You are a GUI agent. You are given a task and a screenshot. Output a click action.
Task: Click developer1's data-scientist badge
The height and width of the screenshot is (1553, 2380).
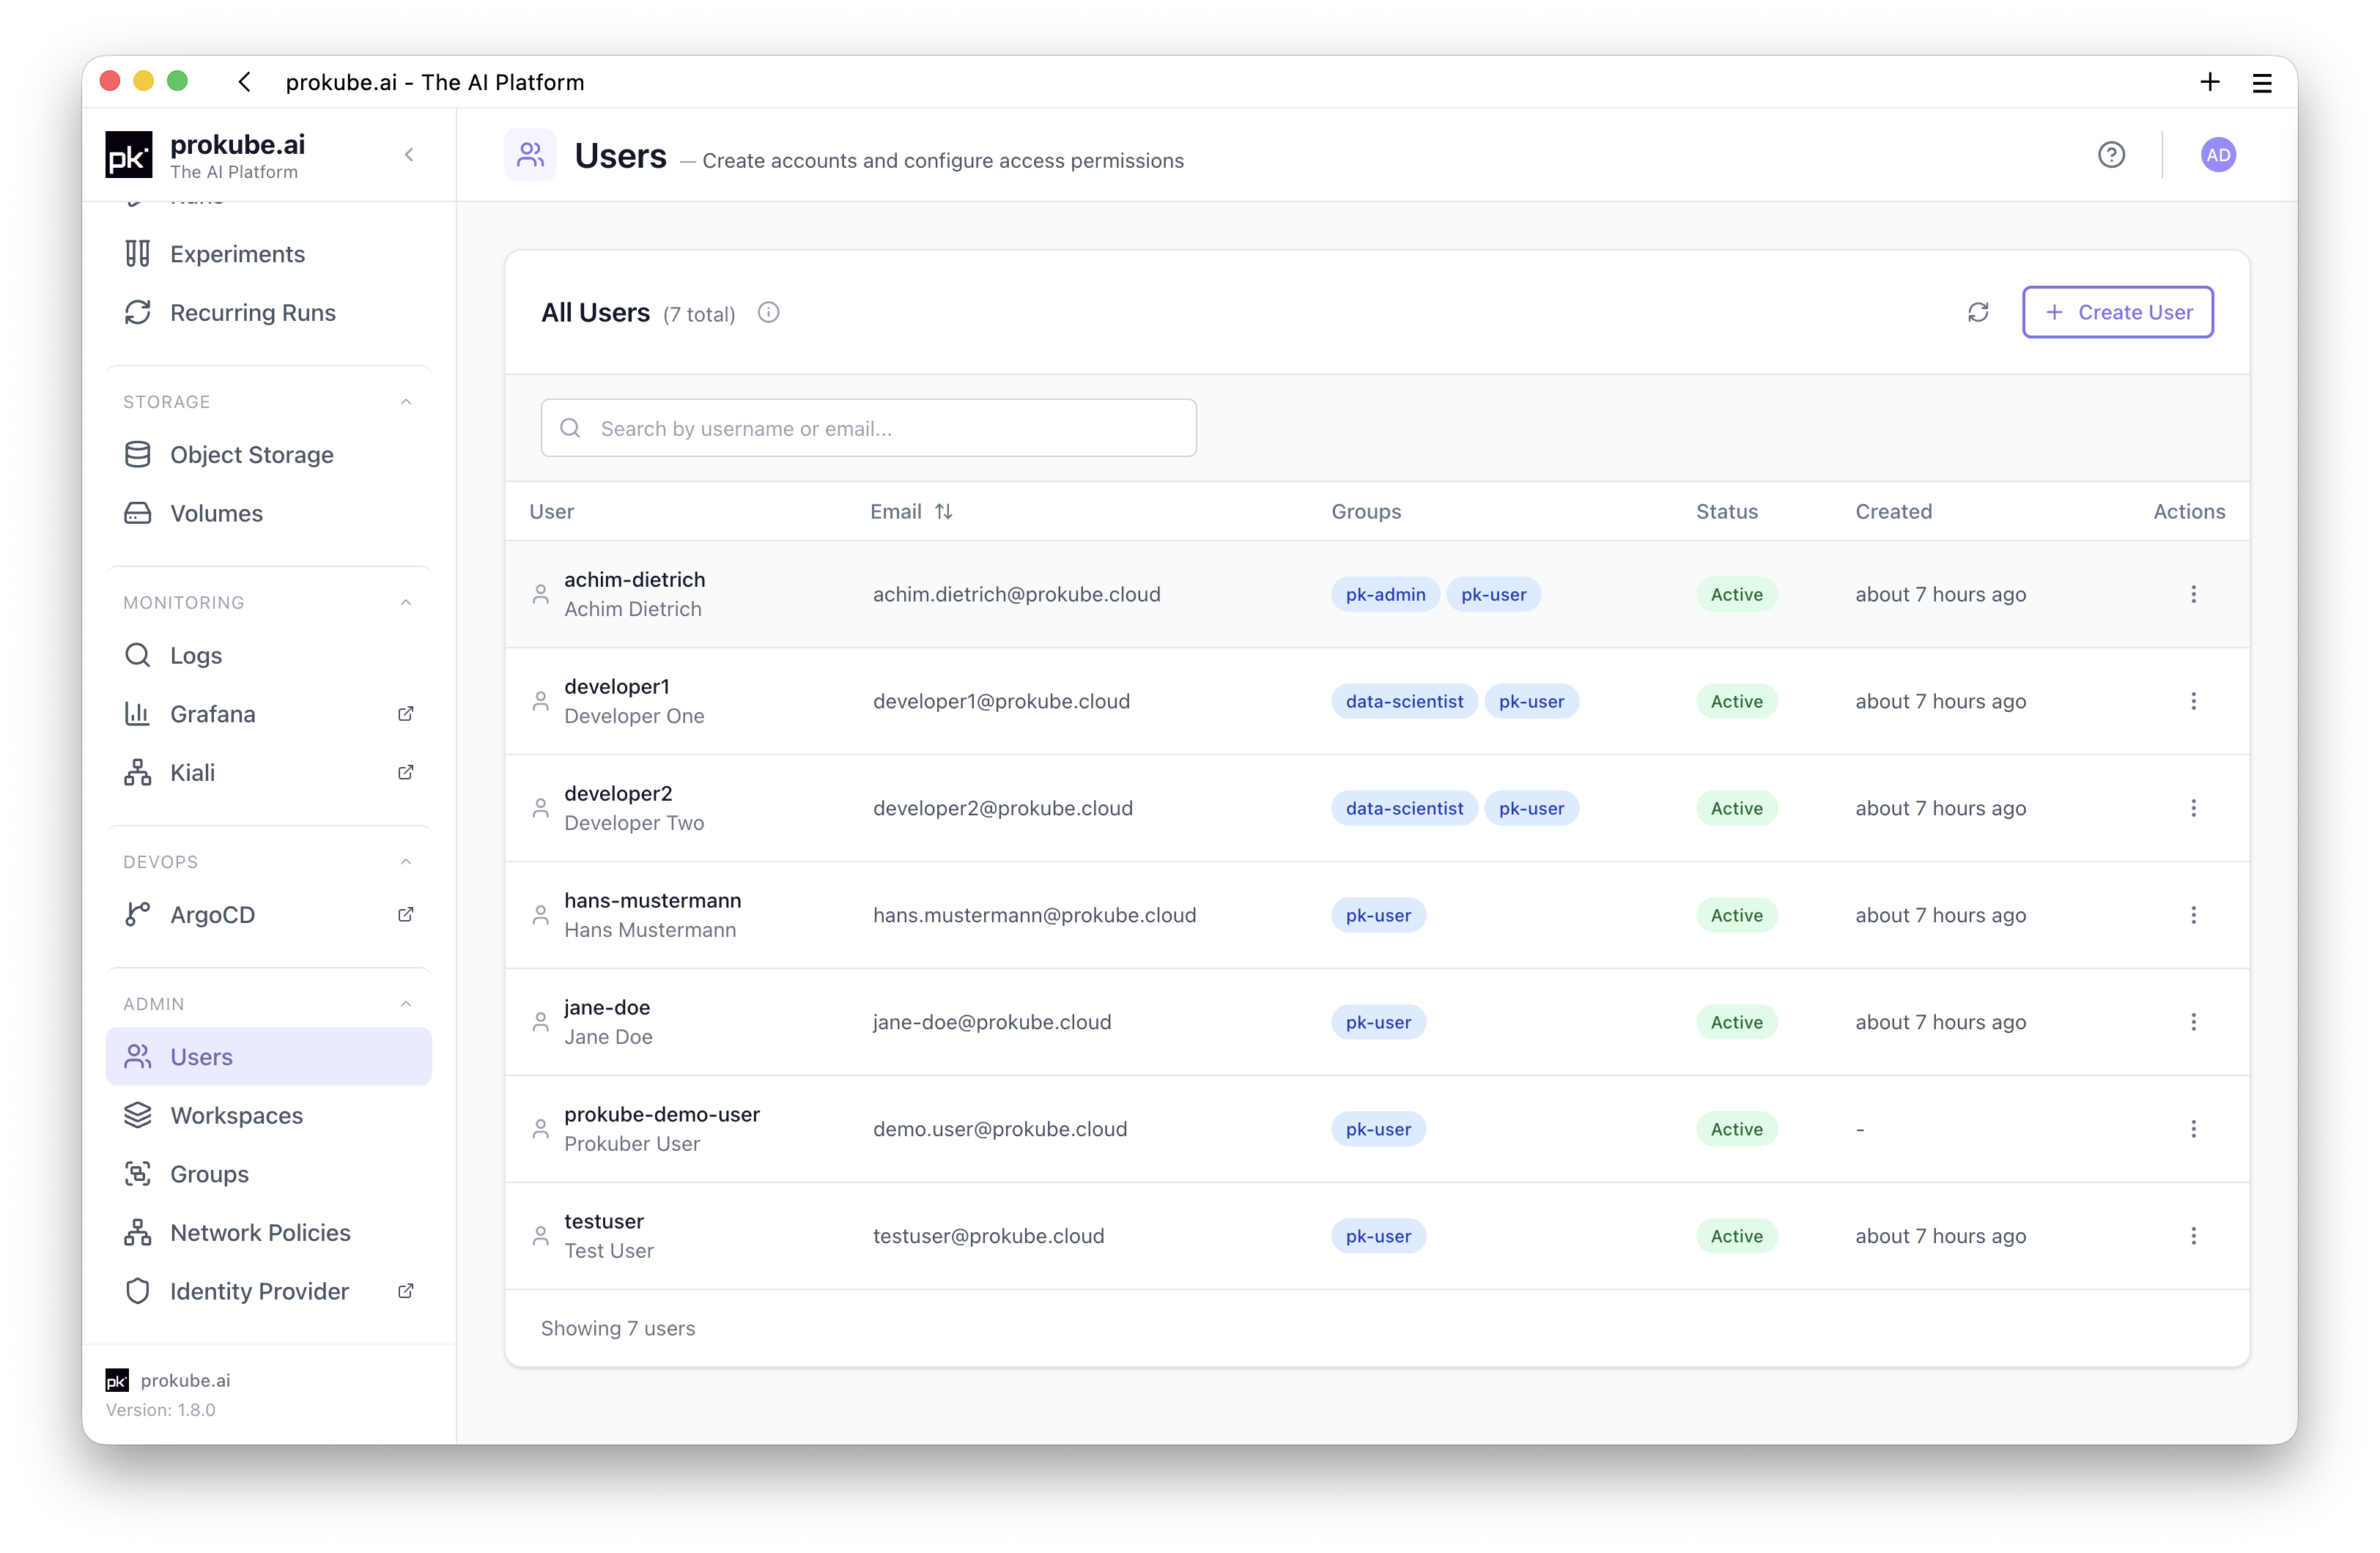(x=1404, y=701)
